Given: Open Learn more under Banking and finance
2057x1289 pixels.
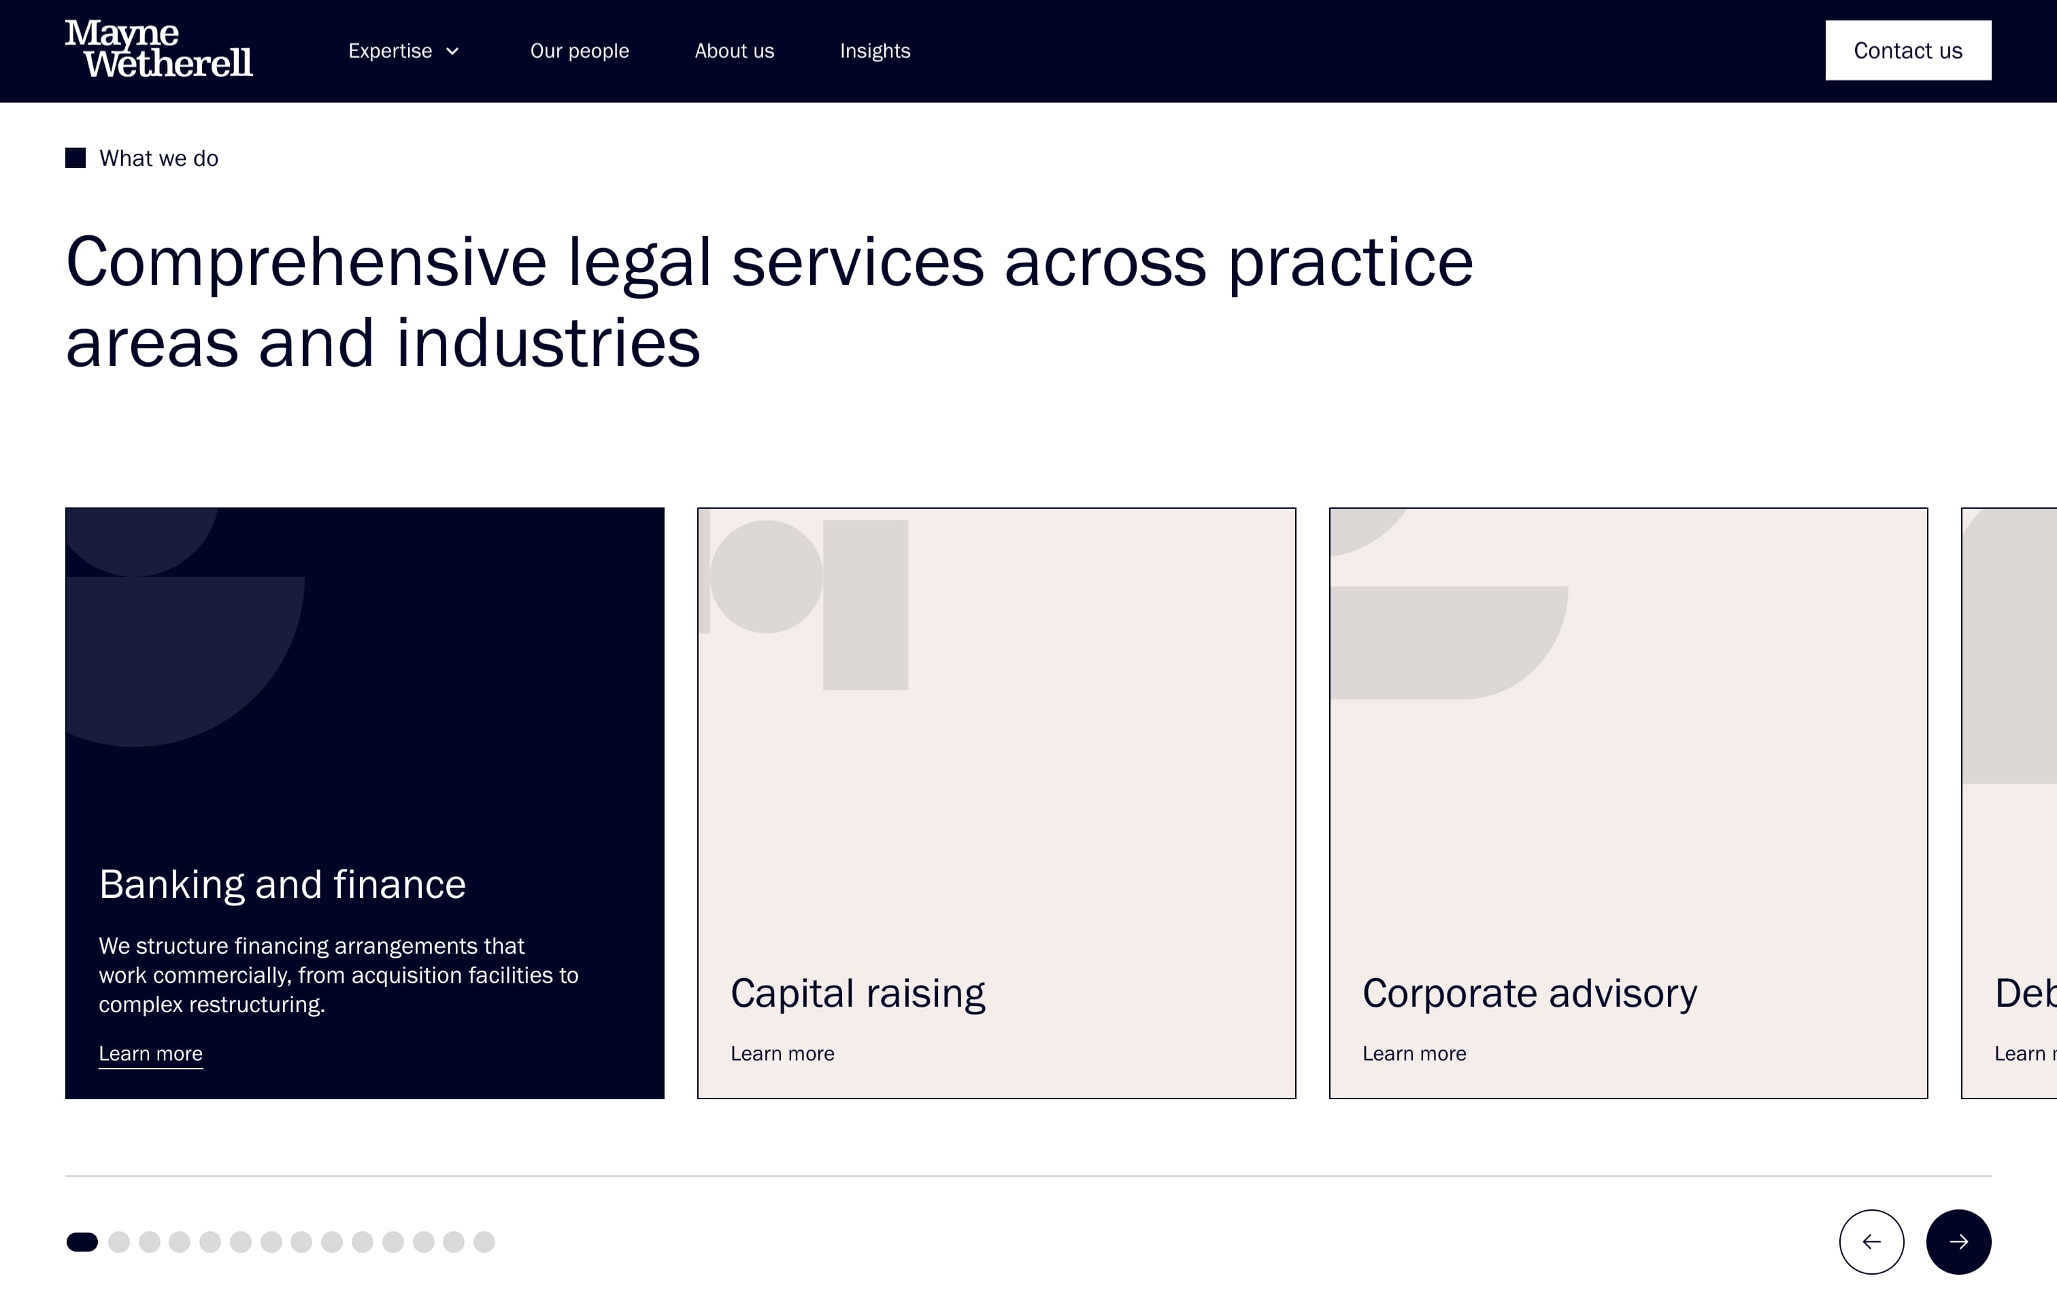Looking at the screenshot, I should point(151,1054).
